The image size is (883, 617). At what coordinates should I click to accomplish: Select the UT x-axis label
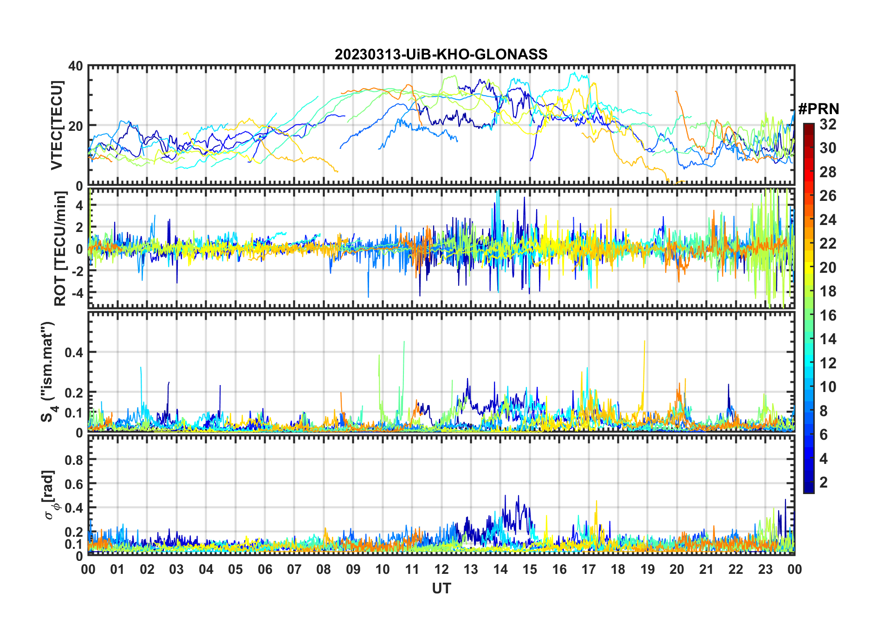point(441,589)
